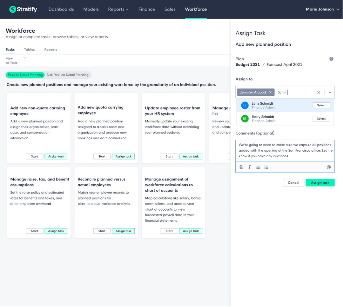This screenshot has width=343, height=307.
Task: Click the Stratify logo
Action: 23,9
